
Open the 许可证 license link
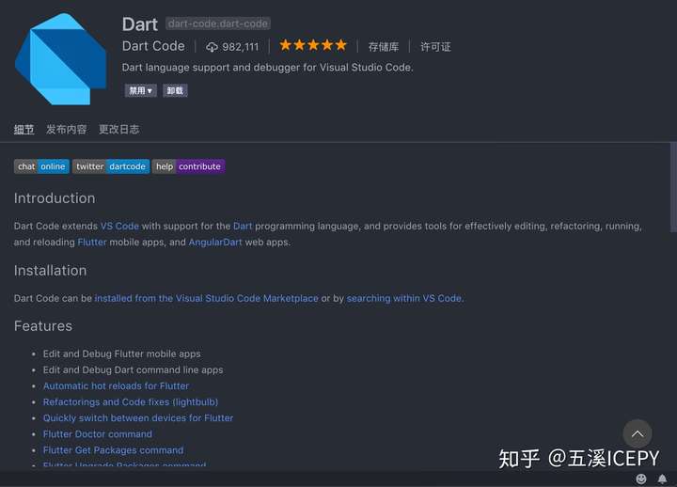click(435, 47)
